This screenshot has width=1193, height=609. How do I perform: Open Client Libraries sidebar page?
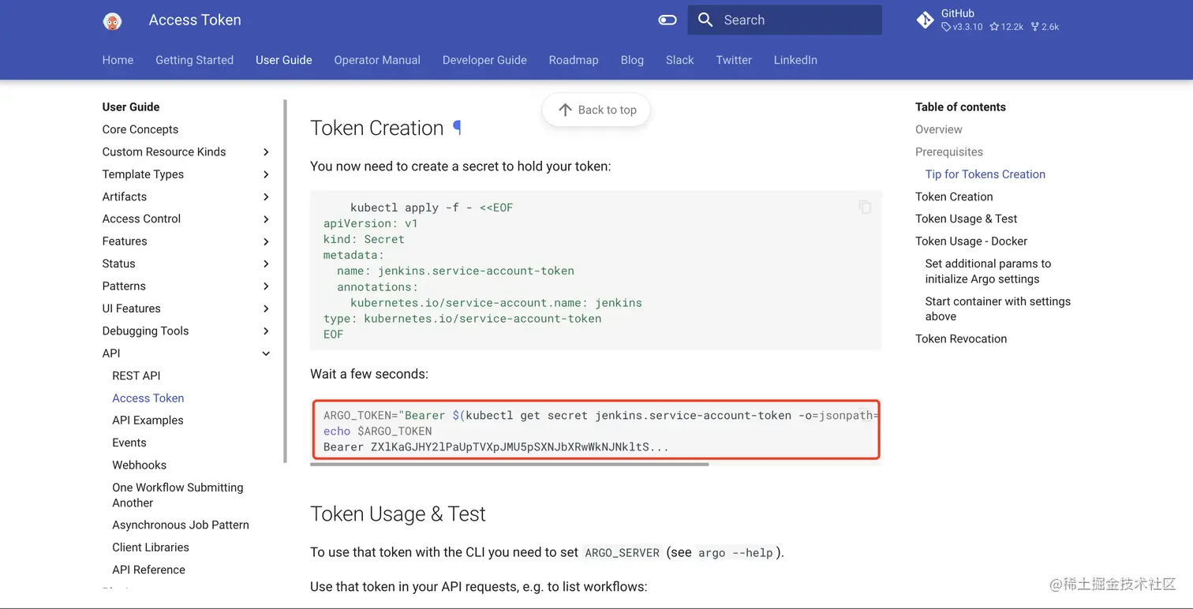click(151, 547)
